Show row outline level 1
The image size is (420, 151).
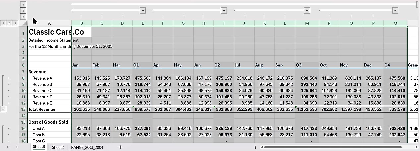point(3,23)
